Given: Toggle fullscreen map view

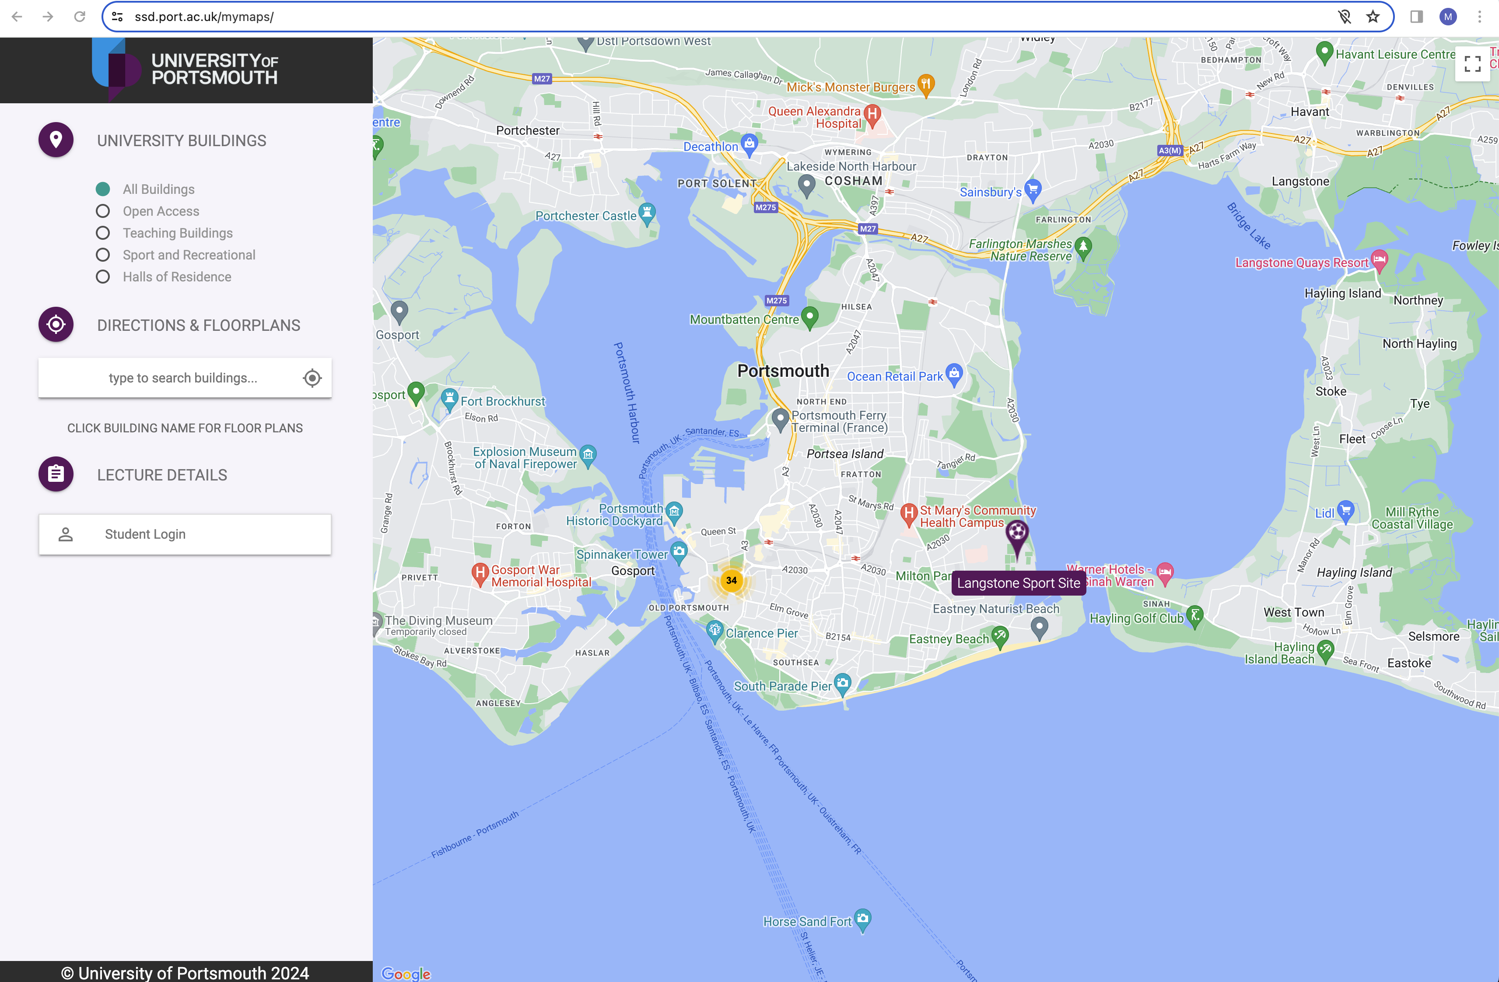Looking at the screenshot, I should coord(1472,63).
